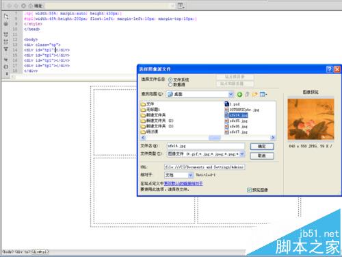Click the dialog Help question-mark icon
This screenshot has width=342, height=257.
[329, 69]
